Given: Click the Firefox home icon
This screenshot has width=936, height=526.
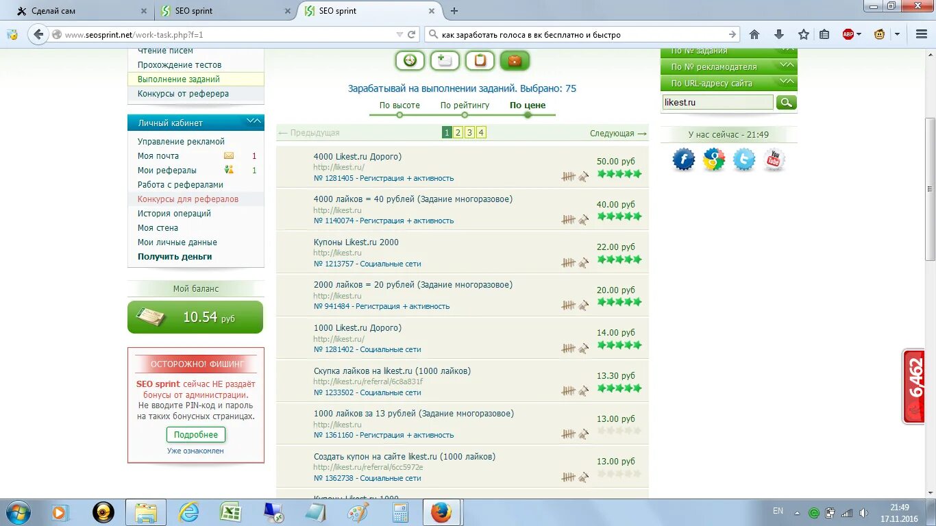Looking at the screenshot, I should pyautogui.click(x=754, y=34).
